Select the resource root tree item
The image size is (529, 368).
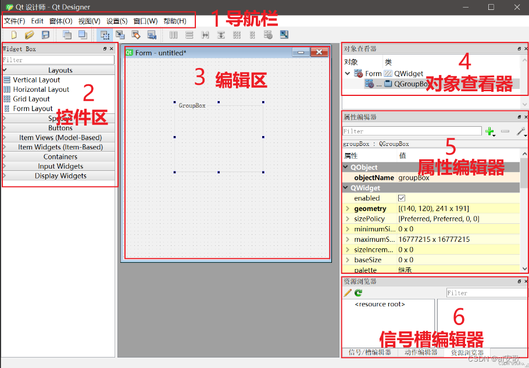click(x=380, y=304)
